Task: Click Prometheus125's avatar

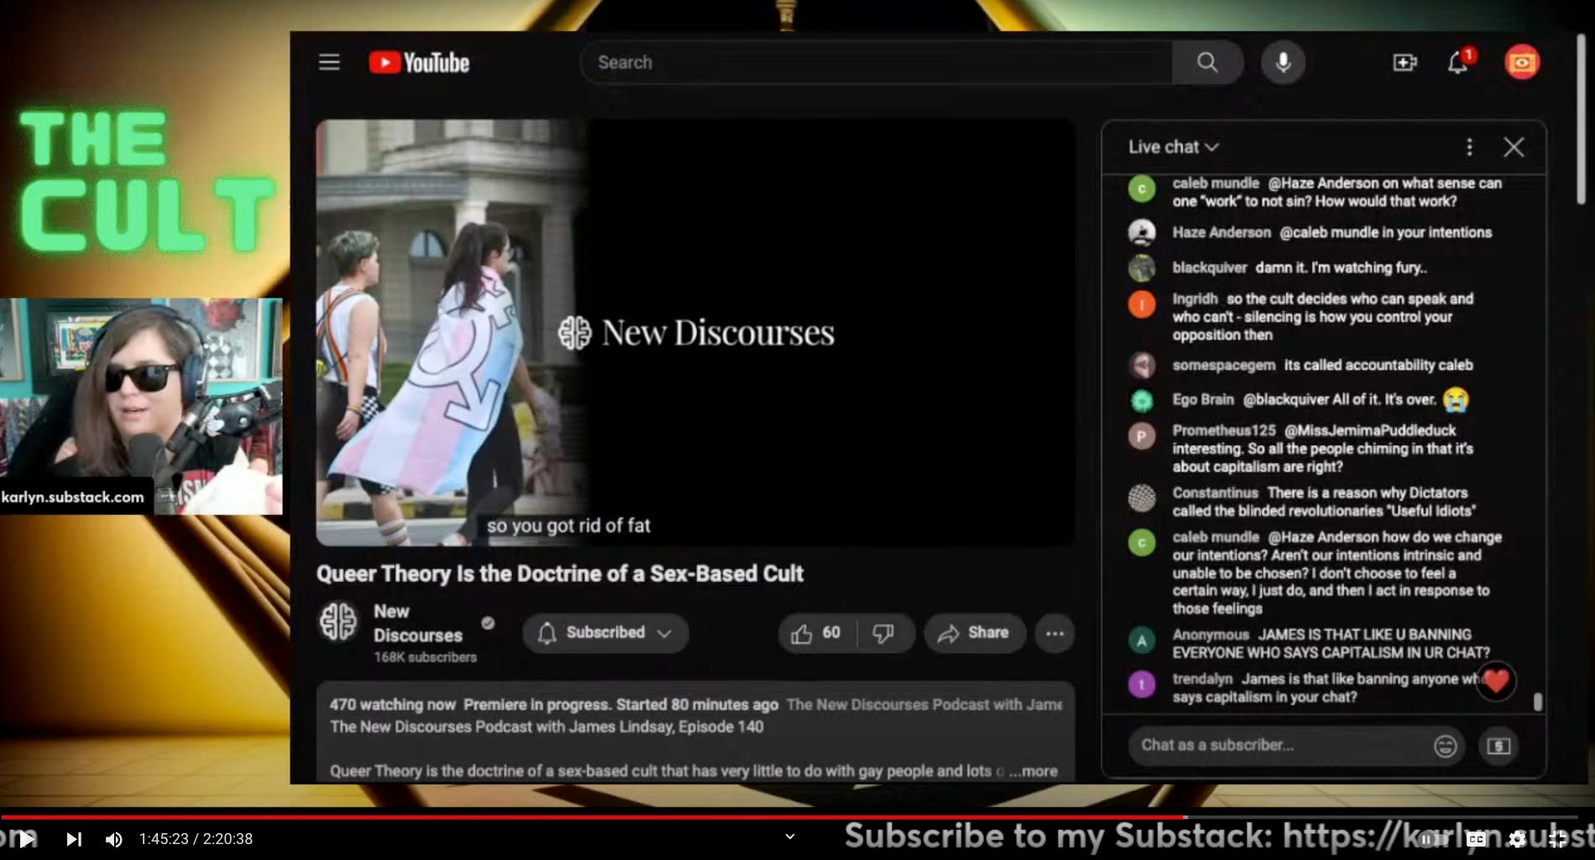Action: 1142,436
